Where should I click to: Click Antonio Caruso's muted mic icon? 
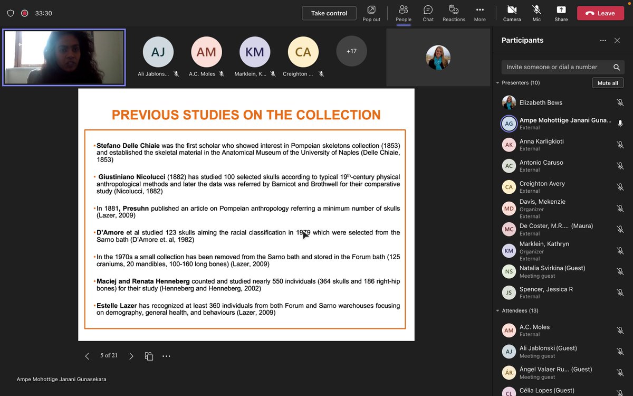click(x=620, y=166)
